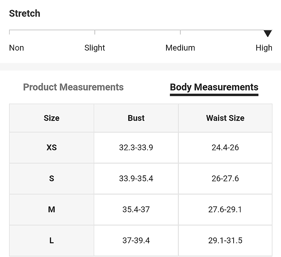This screenshot has height=257, width=281.
Task: Switch to Product Measurements tab
Action: pos(73,87)
